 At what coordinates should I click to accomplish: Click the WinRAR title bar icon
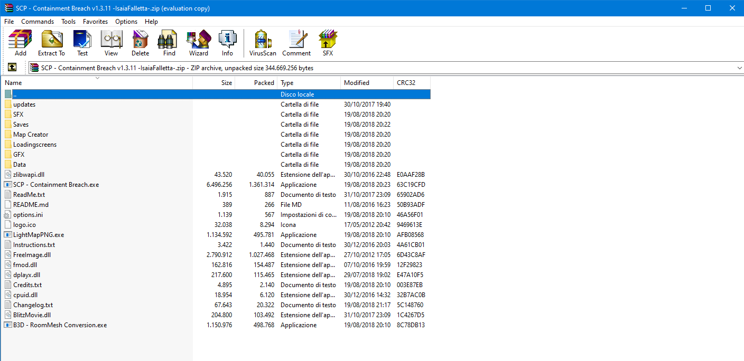8,8
